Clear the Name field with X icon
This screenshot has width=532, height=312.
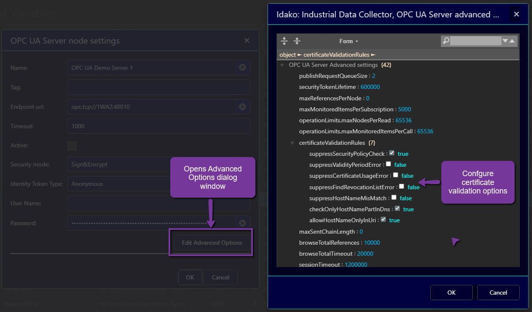(242, 68)
